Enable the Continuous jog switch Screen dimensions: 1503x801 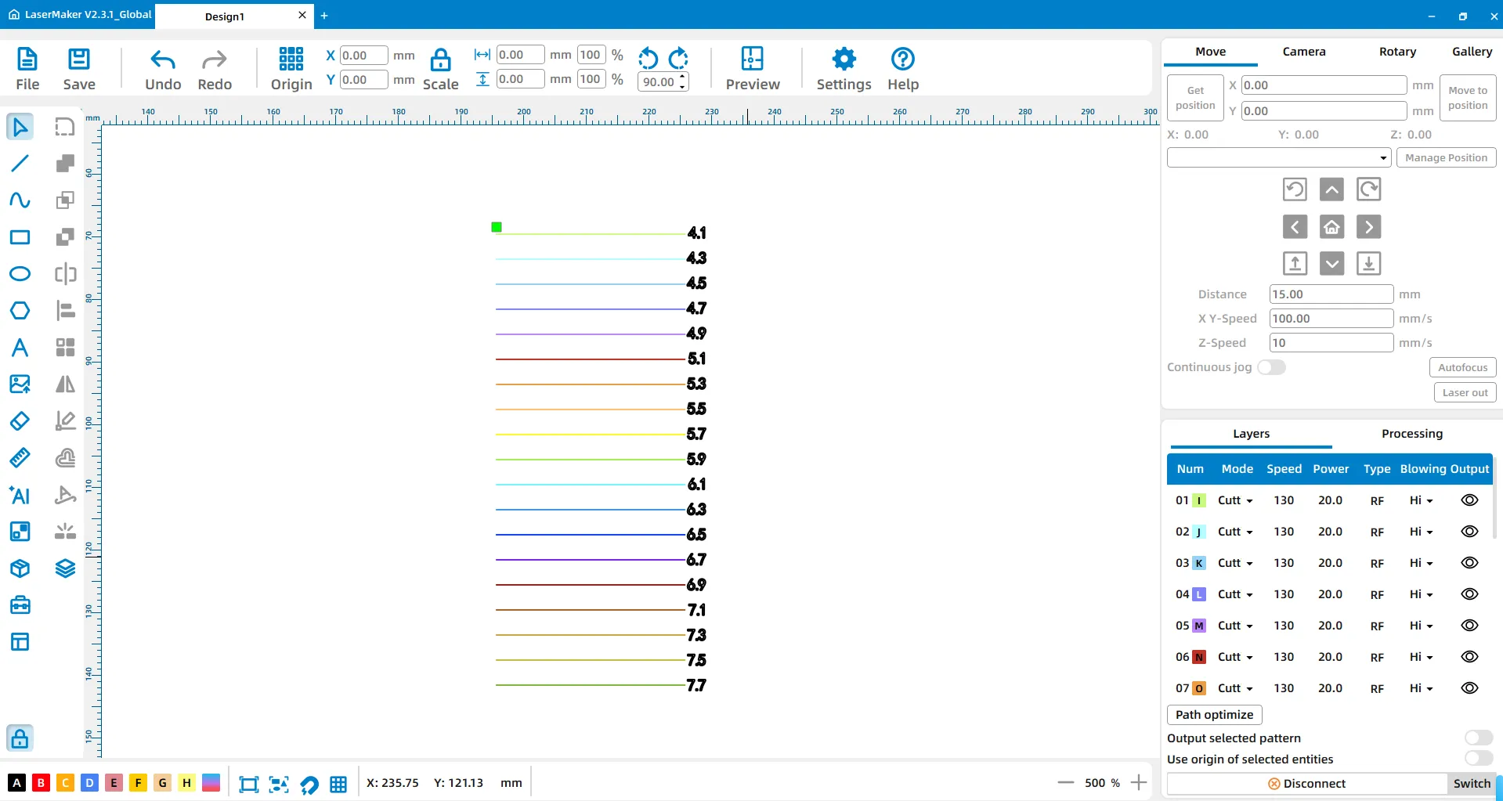(1271, 367)
